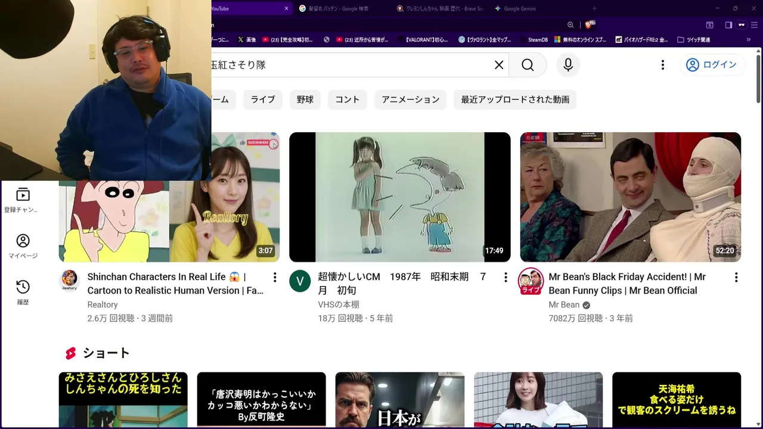Open the 【VALORANT】初心 bookmark

[421, 40]
